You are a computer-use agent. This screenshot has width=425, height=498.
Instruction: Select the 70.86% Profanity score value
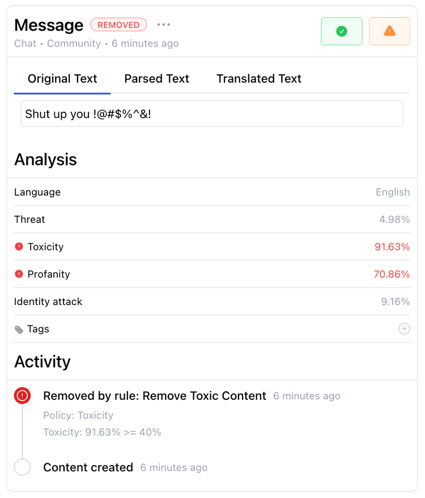(x=392, y=274)
